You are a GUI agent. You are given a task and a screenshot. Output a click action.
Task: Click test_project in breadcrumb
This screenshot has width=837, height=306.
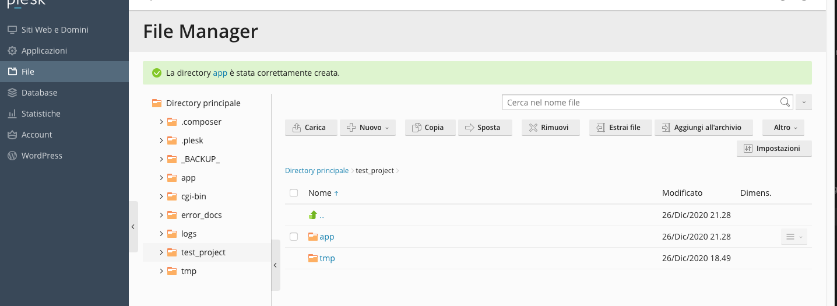click(375, 171)
